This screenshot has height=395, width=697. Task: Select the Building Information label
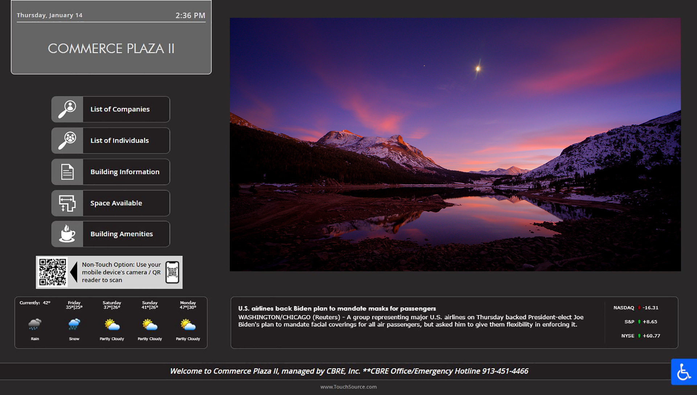125,172
